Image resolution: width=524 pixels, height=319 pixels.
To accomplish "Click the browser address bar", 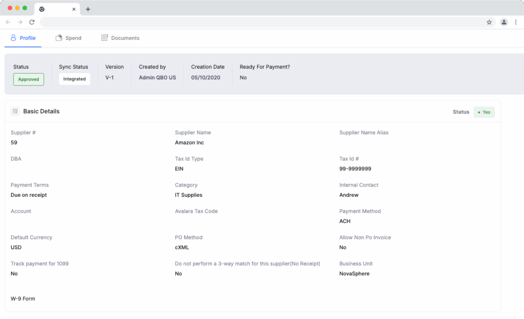I will [256, 22].
